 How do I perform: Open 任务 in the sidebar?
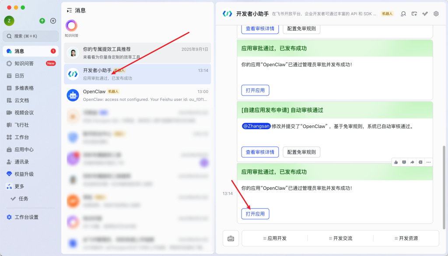coord(31,199)
